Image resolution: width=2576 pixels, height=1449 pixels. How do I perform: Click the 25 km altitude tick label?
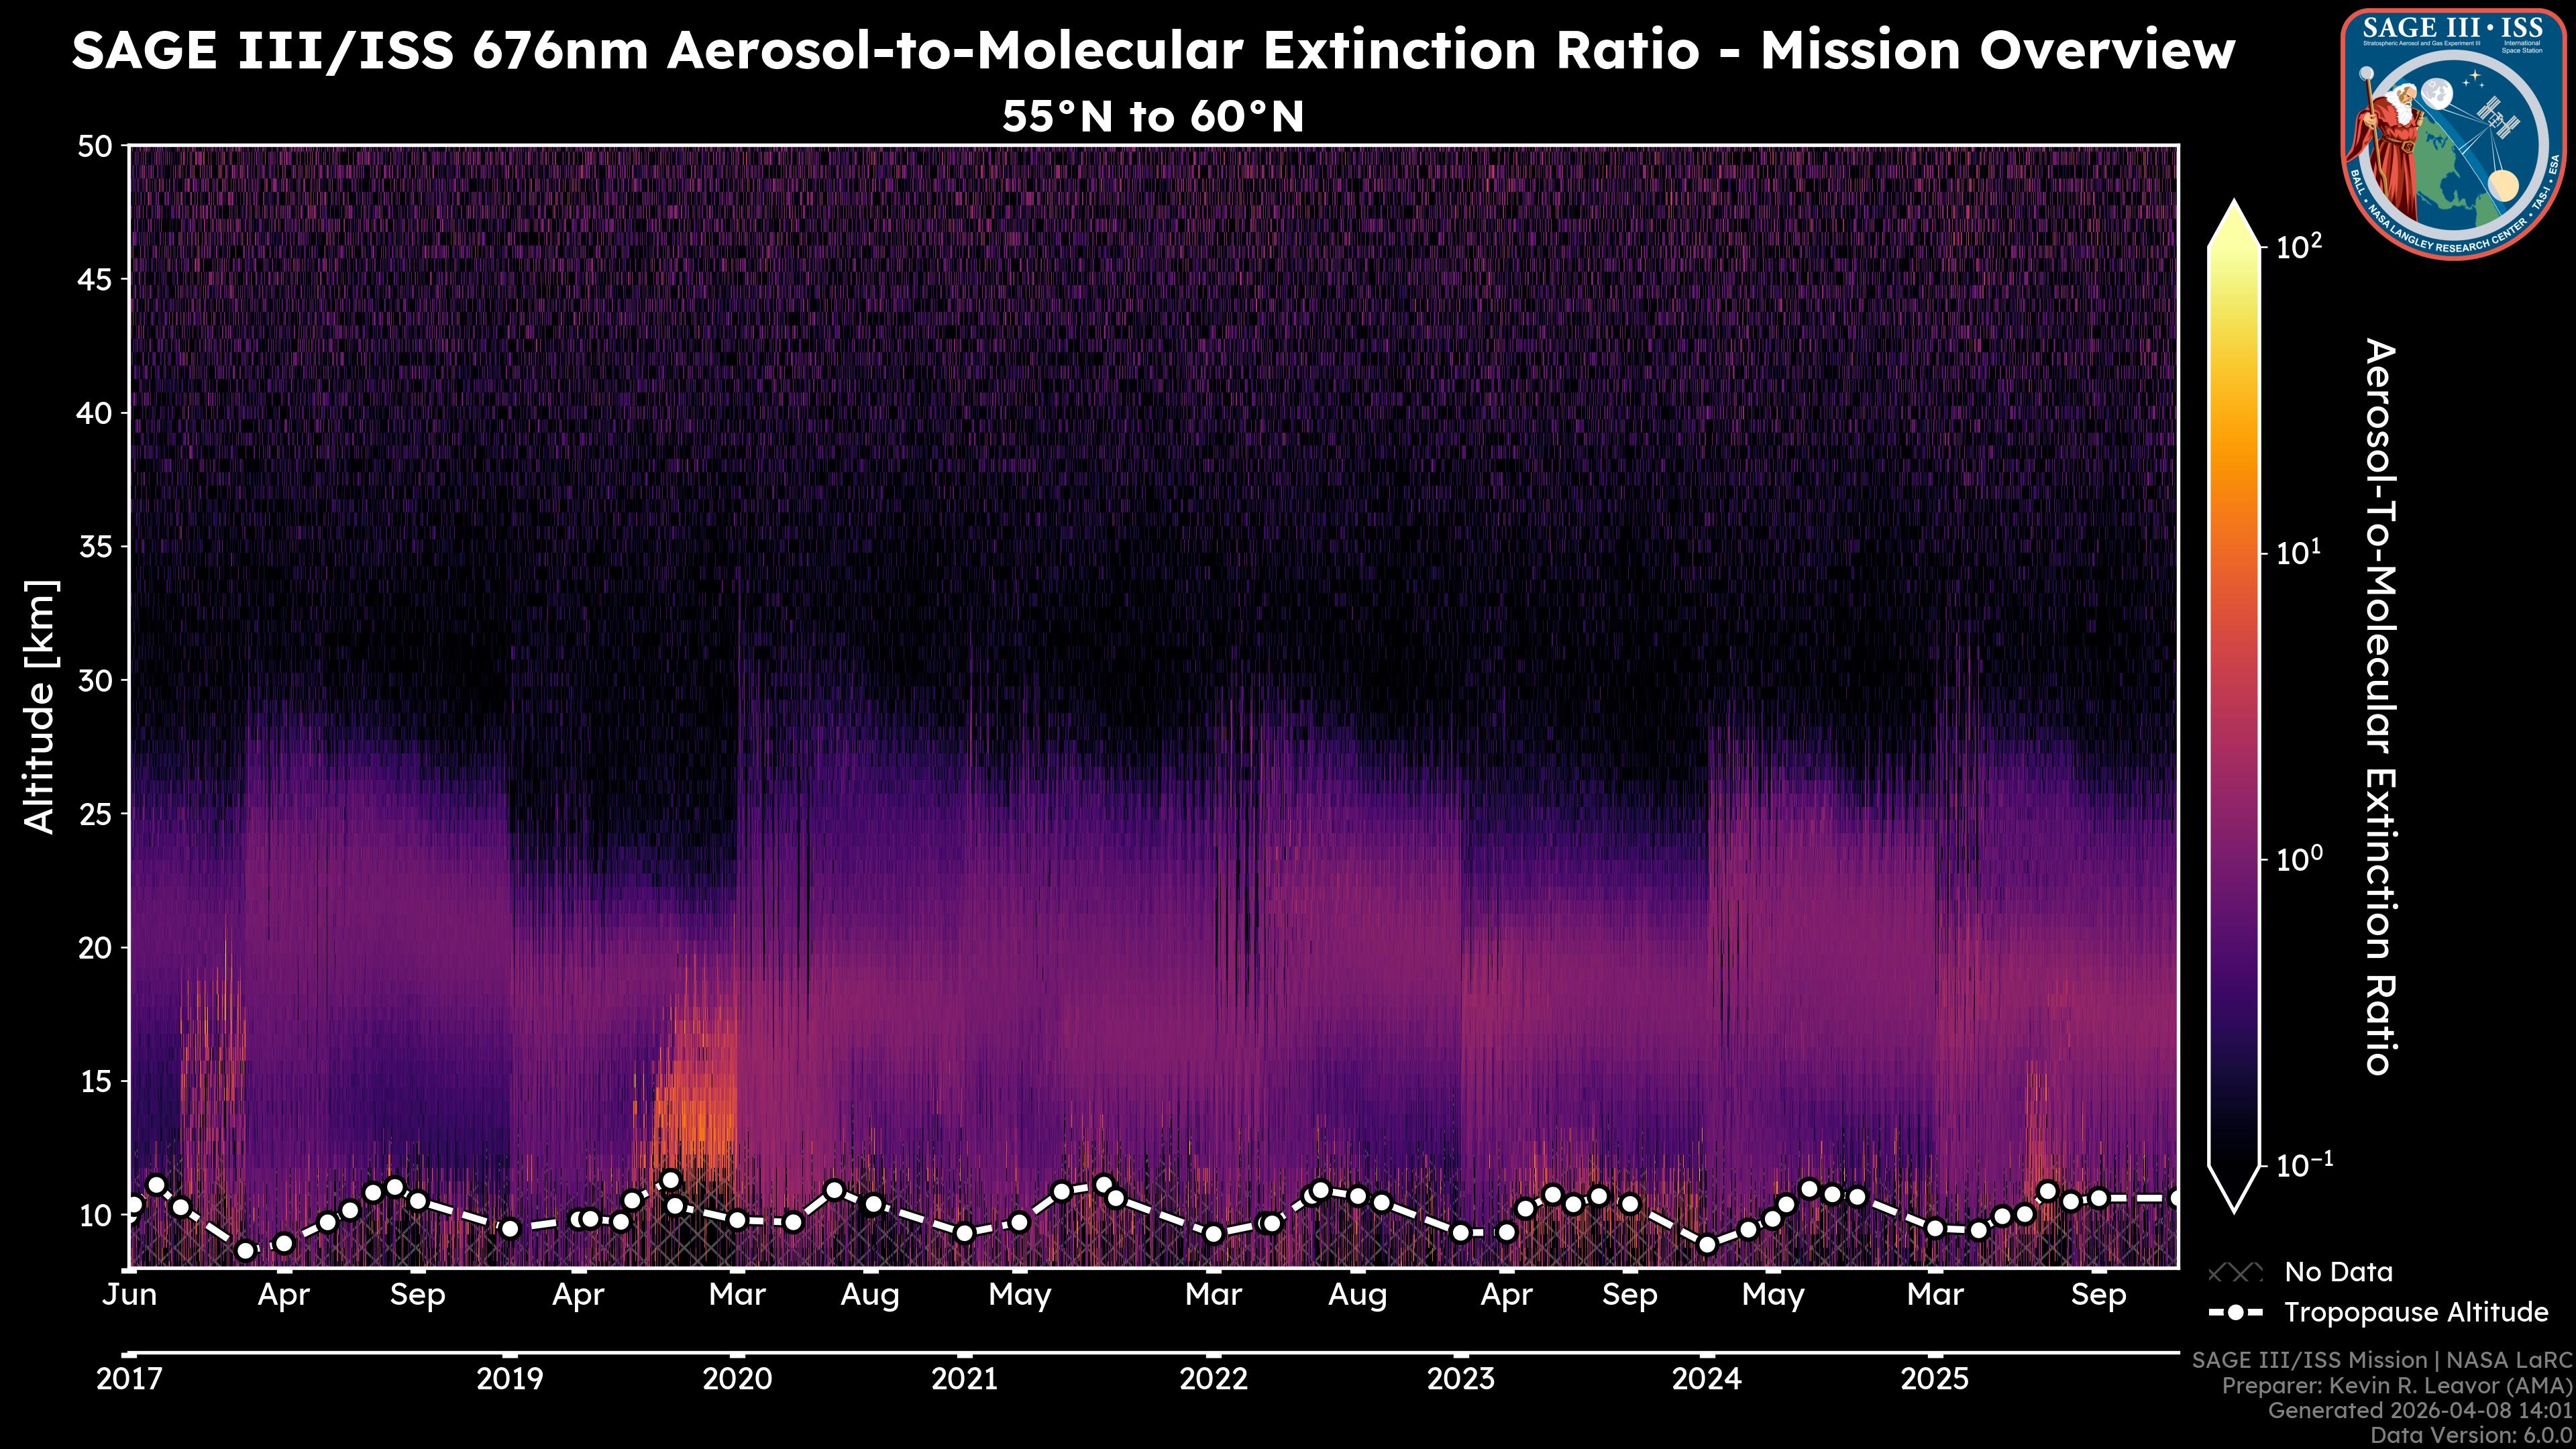coord(95,814)
